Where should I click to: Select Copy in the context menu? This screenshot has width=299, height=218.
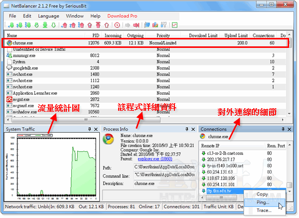click(x=262, y=194)
